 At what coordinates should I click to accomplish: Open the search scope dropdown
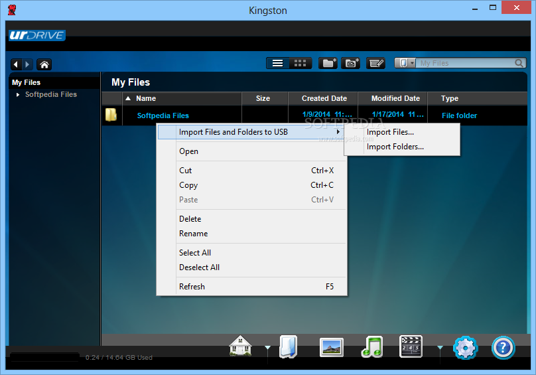(x=405, y=63)
